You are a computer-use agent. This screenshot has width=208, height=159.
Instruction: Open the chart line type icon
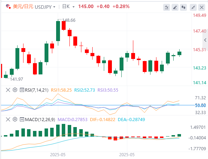[x=167, y=7]
